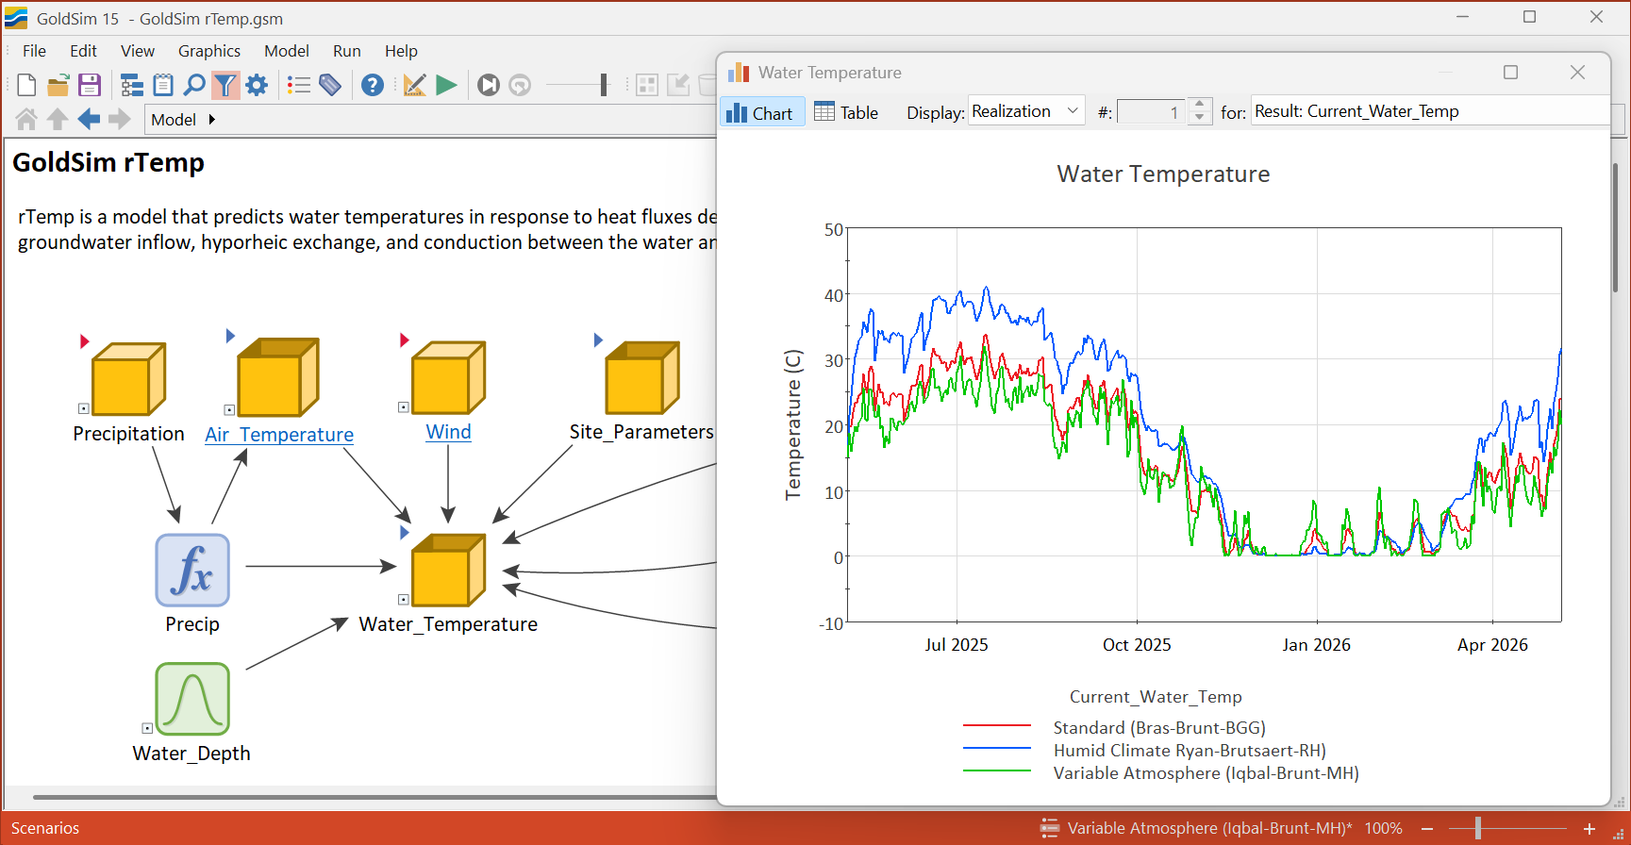The height and width of the screenshot is (845, 1631).
Task: Click the blue tag toolbar icon
Action: [x=330, y=85]
